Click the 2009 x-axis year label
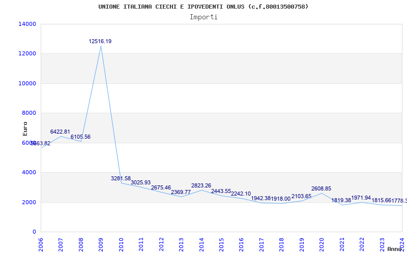 click(x=101, y=244)
